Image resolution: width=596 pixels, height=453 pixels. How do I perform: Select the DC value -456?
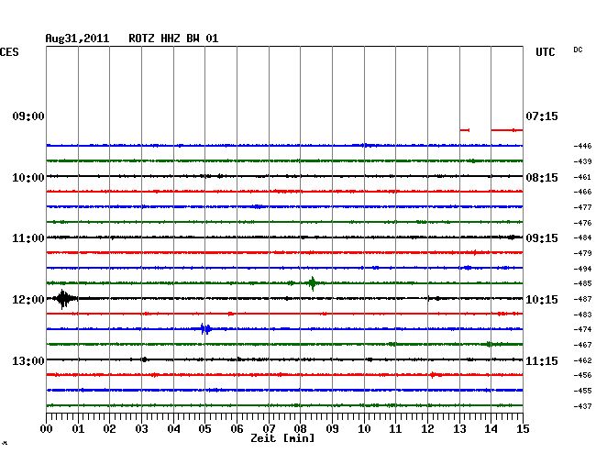[x=582, y=375]
